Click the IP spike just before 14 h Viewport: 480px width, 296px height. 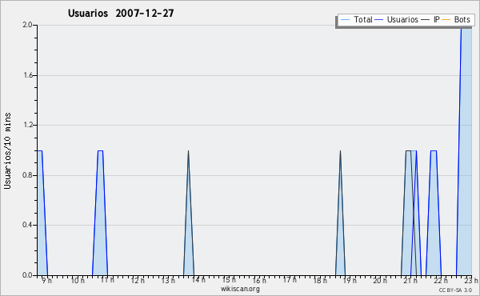(x=189, y=213)
